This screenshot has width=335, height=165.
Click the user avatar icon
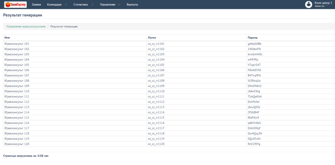[309, 4]
